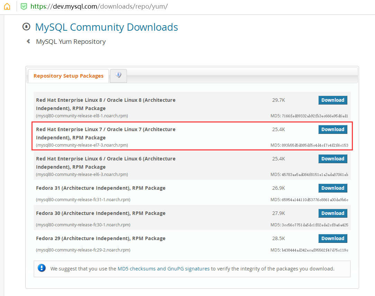Select filename mysql80-community-release-el8-1.noarch.rpm
The height and width of the screenshot is (296, 375).
pos(82,116)
